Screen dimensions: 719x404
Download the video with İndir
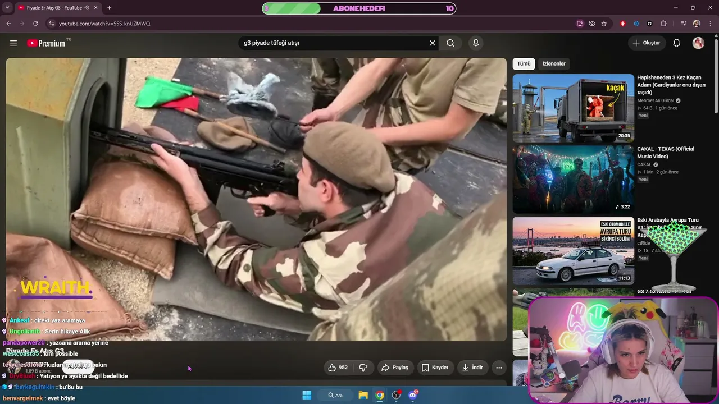472,368
